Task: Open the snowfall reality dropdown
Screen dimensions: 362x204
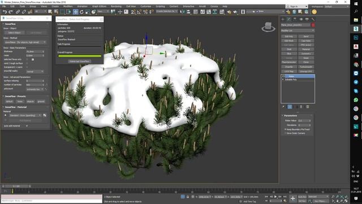Action: (35, 71)
